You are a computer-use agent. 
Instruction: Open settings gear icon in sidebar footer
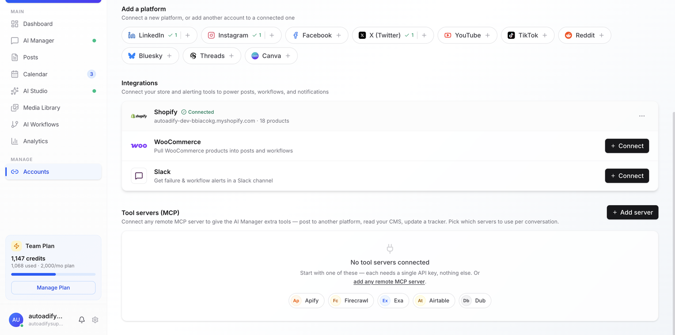pyautogui.click(x=95, y=320)
